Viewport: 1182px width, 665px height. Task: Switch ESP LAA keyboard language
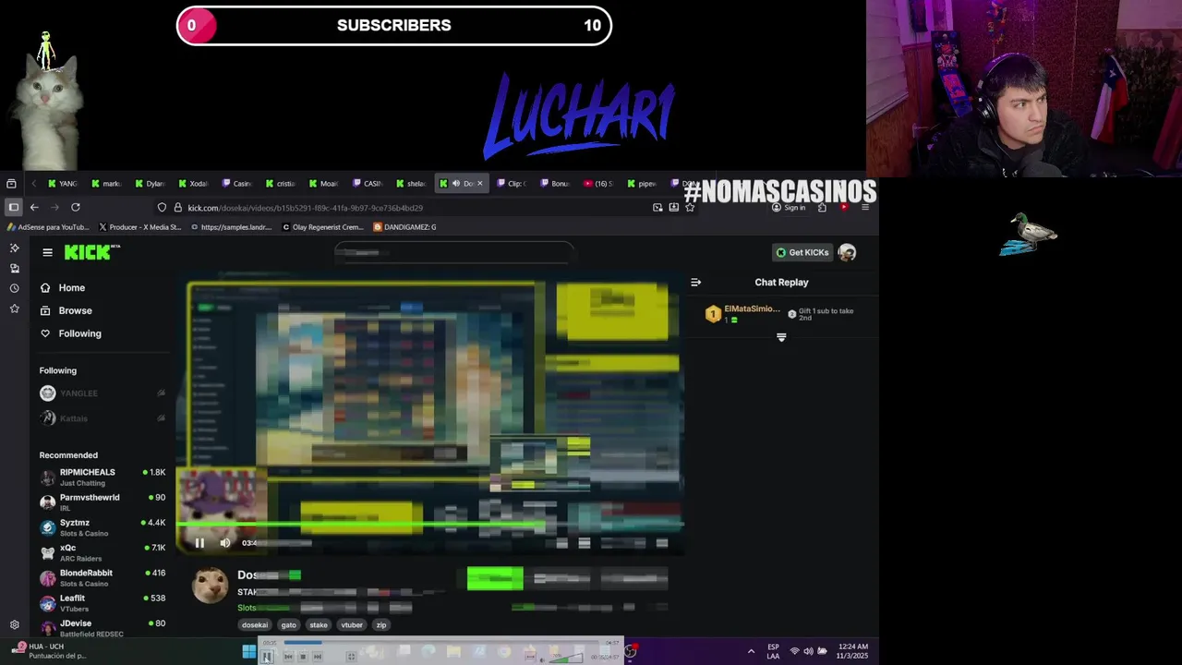(x=773, y=651)
